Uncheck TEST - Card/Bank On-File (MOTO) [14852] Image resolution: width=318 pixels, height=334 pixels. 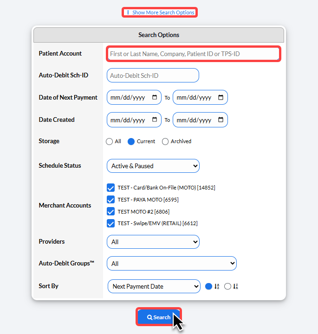click(111, 188)
